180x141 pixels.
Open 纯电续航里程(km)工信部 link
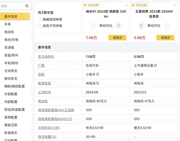click(56, 110)
